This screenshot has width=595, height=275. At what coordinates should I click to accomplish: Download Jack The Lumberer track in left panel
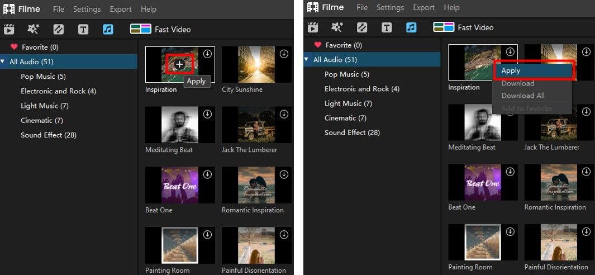(284, 114)
